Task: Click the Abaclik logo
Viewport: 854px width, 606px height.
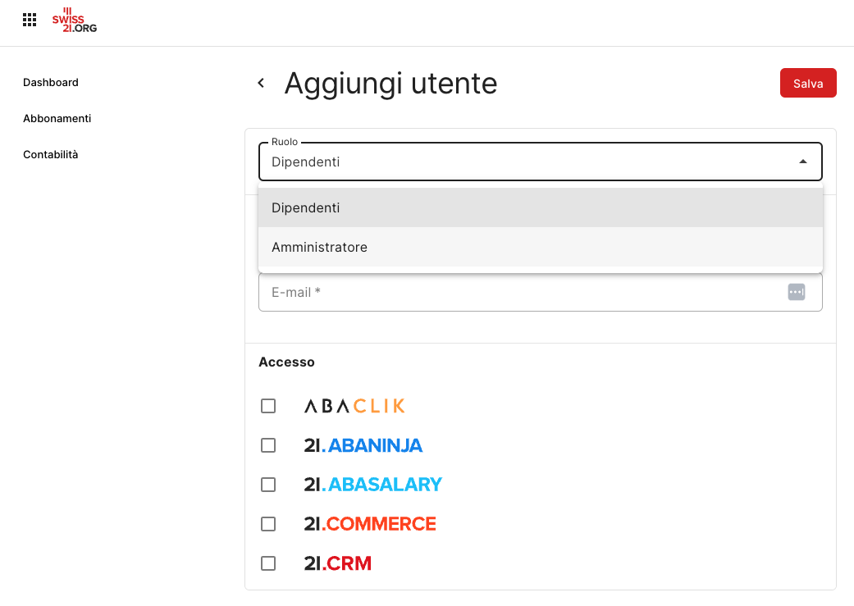Action: tap(354, 406)
